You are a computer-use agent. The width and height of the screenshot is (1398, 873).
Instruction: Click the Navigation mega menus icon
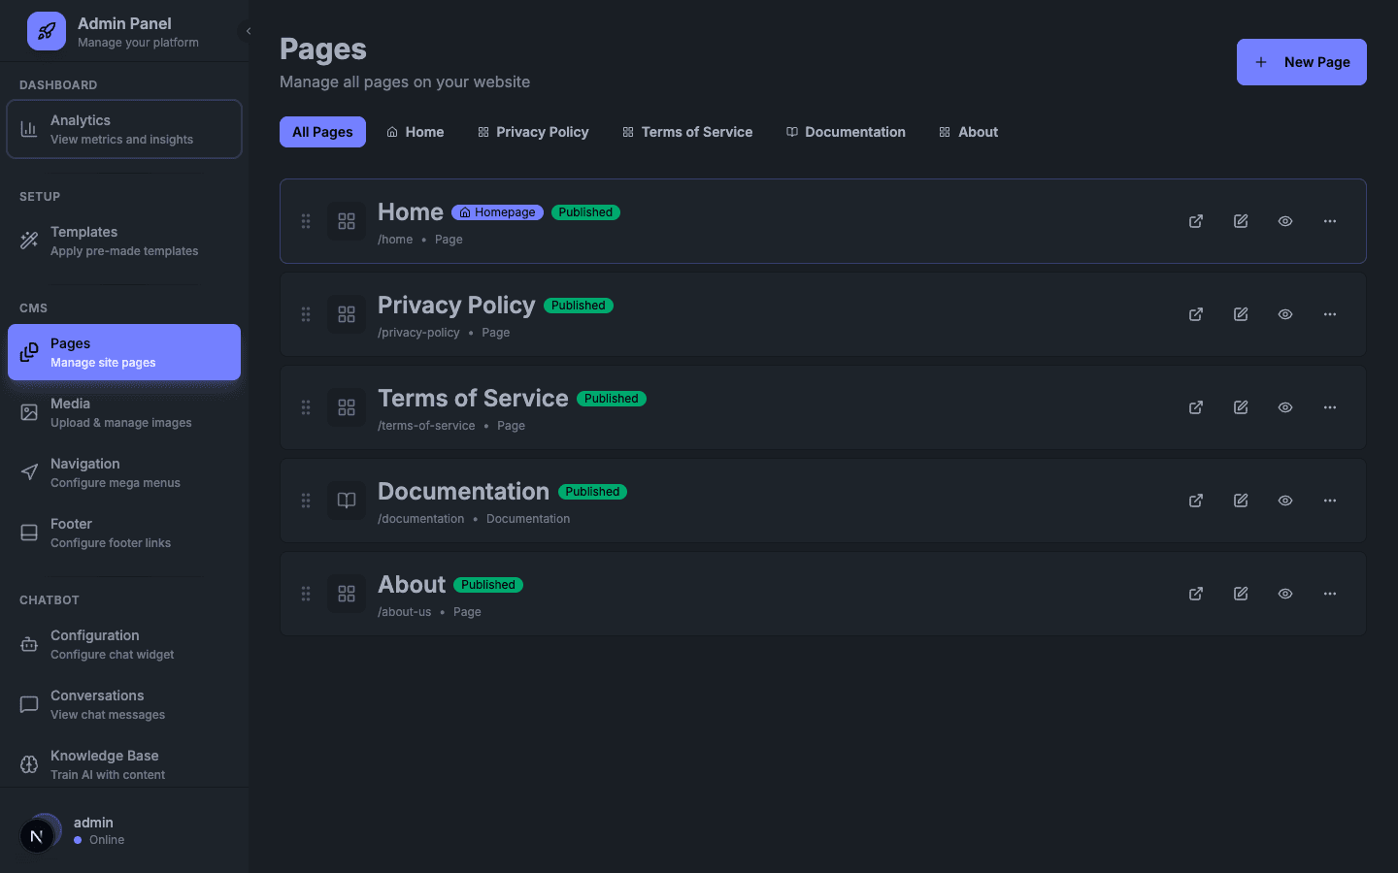28,472
